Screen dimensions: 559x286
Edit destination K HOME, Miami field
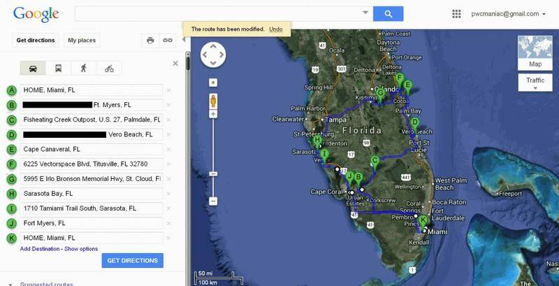coord(92,238)
